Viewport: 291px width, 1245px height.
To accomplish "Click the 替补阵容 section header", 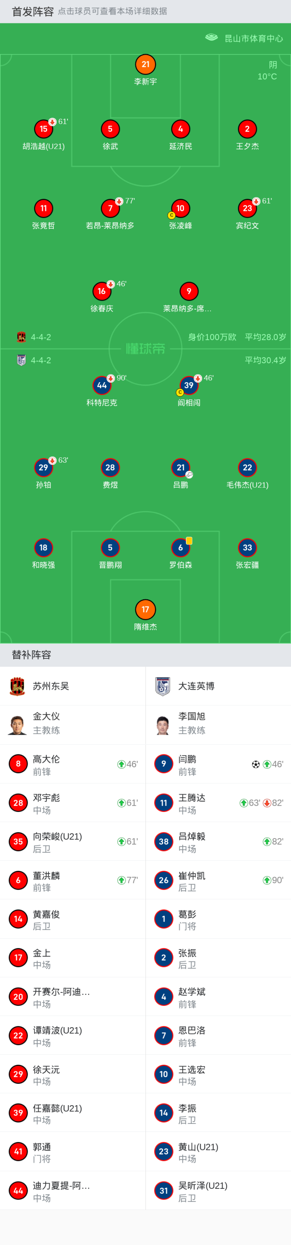I will [32, 655].
